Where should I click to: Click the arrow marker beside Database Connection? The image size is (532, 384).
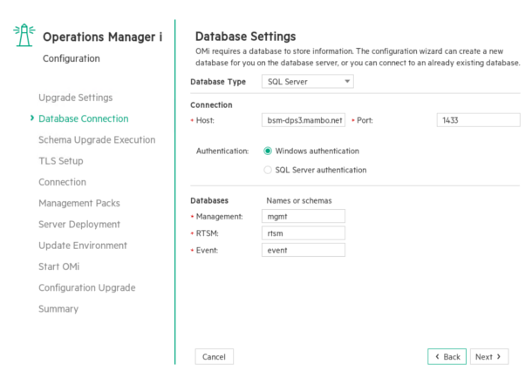[32, 118]
